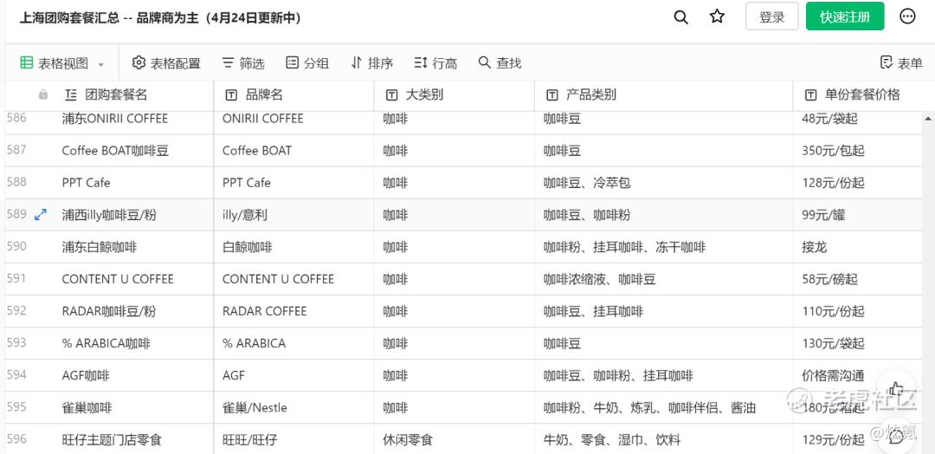
Task: Open the 筛选 filter tool
Action: tap(243, 63)
